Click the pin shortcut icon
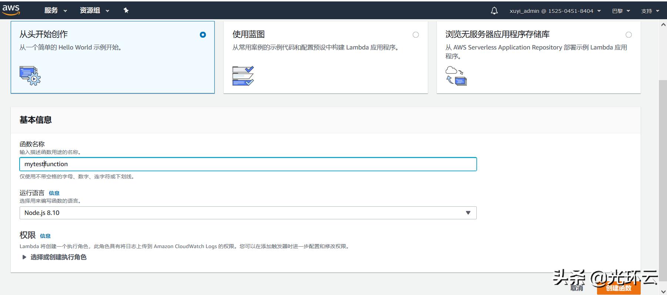The width and height of the screenshot is (667, 295). [x=126, y=10]
